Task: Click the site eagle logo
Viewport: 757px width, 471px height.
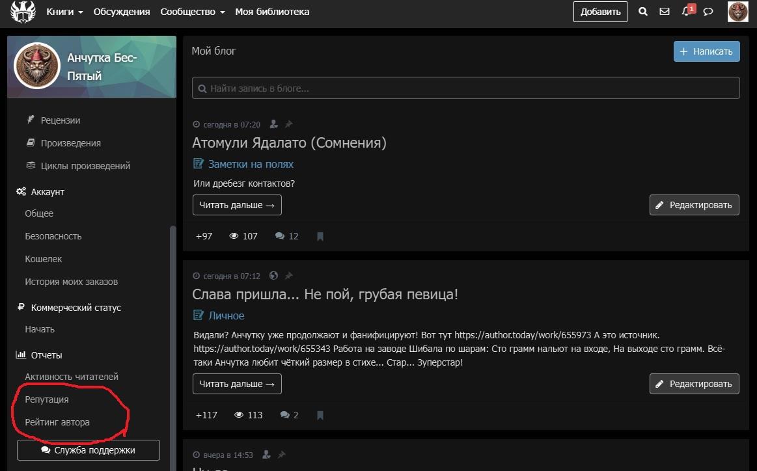Action: point(23,12)
